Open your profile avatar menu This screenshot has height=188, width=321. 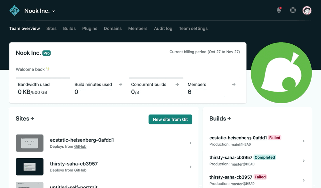coord(307,10)
